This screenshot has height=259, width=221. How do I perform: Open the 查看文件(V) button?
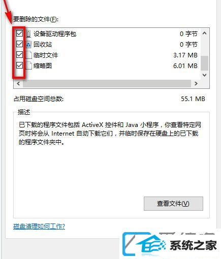point(173,204)
